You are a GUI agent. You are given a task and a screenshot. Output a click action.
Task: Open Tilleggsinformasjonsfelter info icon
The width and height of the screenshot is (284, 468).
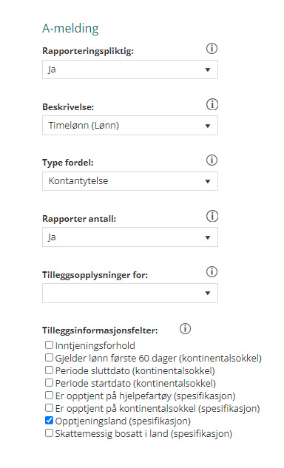[x=185, y=328]
